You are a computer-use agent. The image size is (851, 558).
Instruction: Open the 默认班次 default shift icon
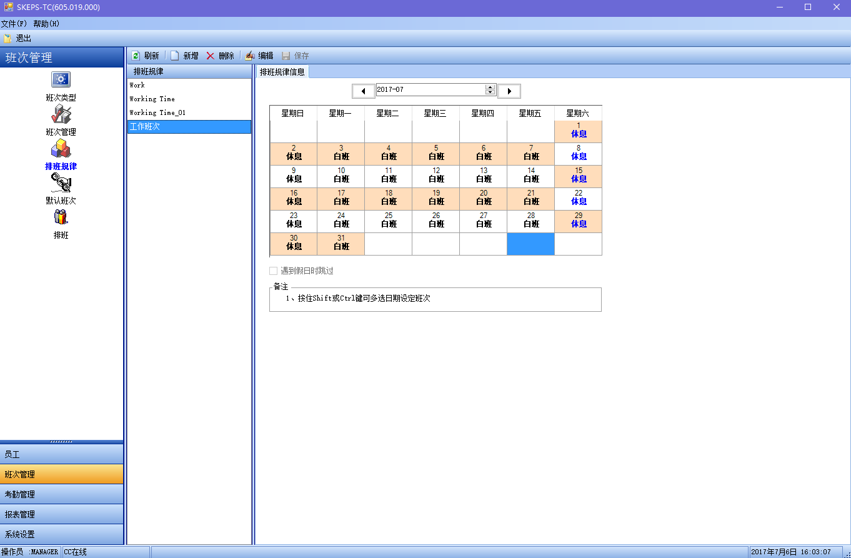[x=61, y=183]
